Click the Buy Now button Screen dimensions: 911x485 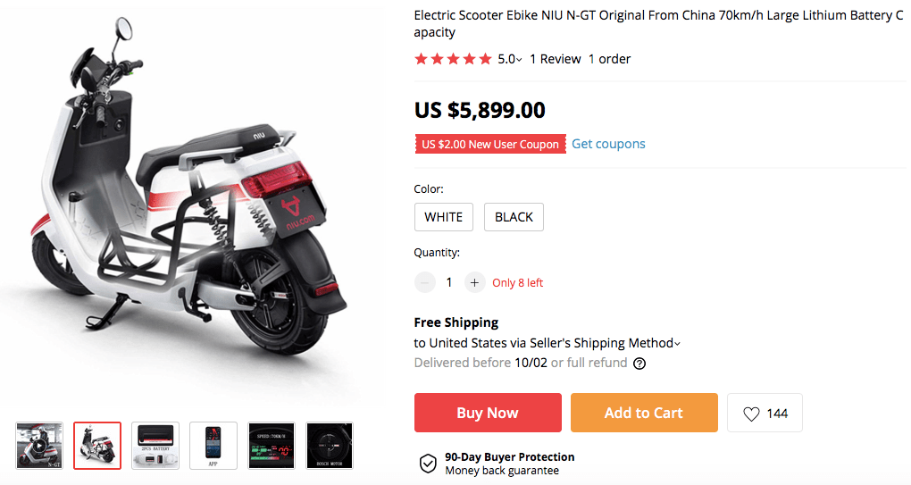point(488,413)
